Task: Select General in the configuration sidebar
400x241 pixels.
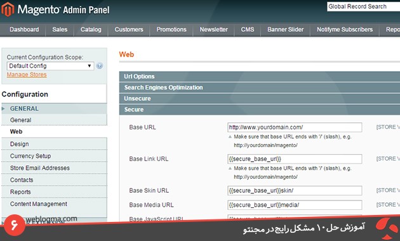Action: 54,120
